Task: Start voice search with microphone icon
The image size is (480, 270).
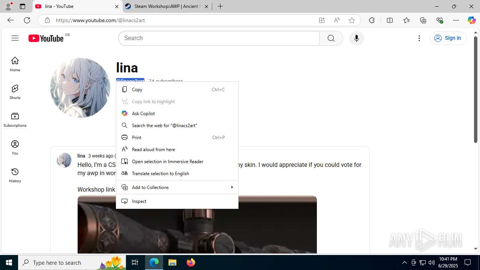Action: [356, 38]
